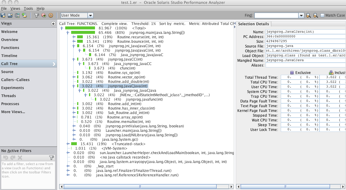Open the File menu
This screenshot has height=190, width=346.
pos(4,8)
